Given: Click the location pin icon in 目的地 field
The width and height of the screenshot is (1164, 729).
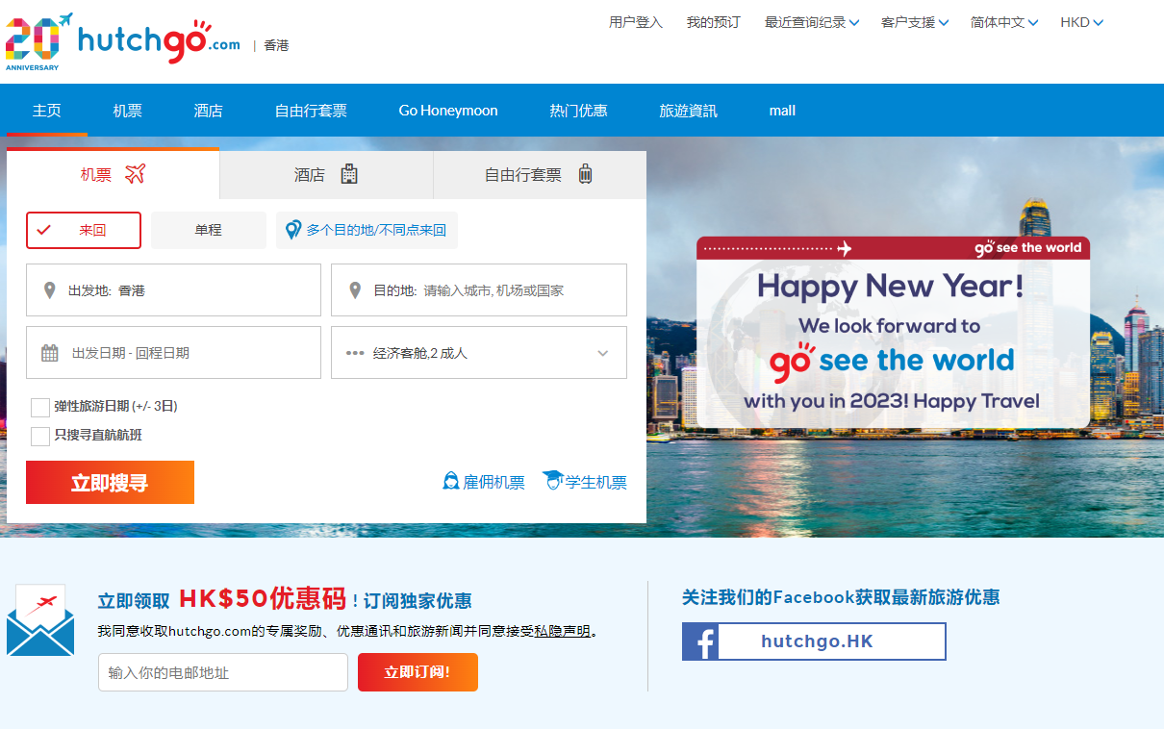Looking at the screenshot, I should (355, 289).
